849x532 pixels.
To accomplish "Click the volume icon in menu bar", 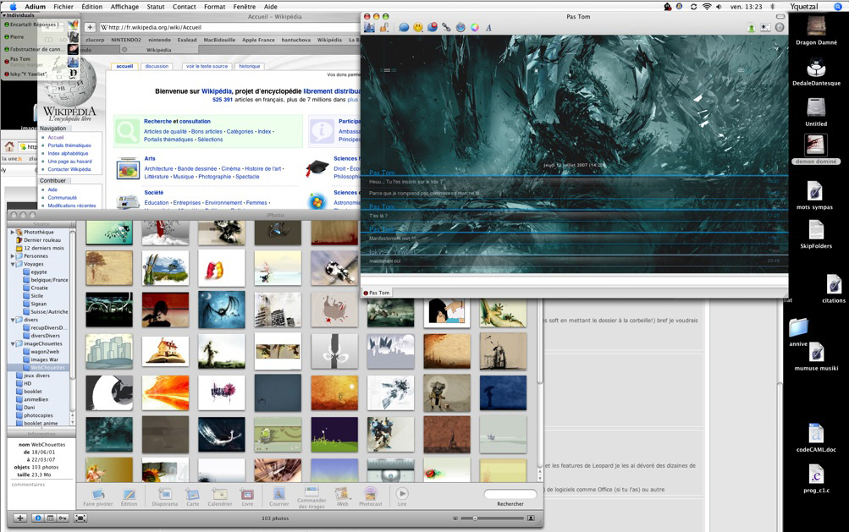I will (719, 7).
